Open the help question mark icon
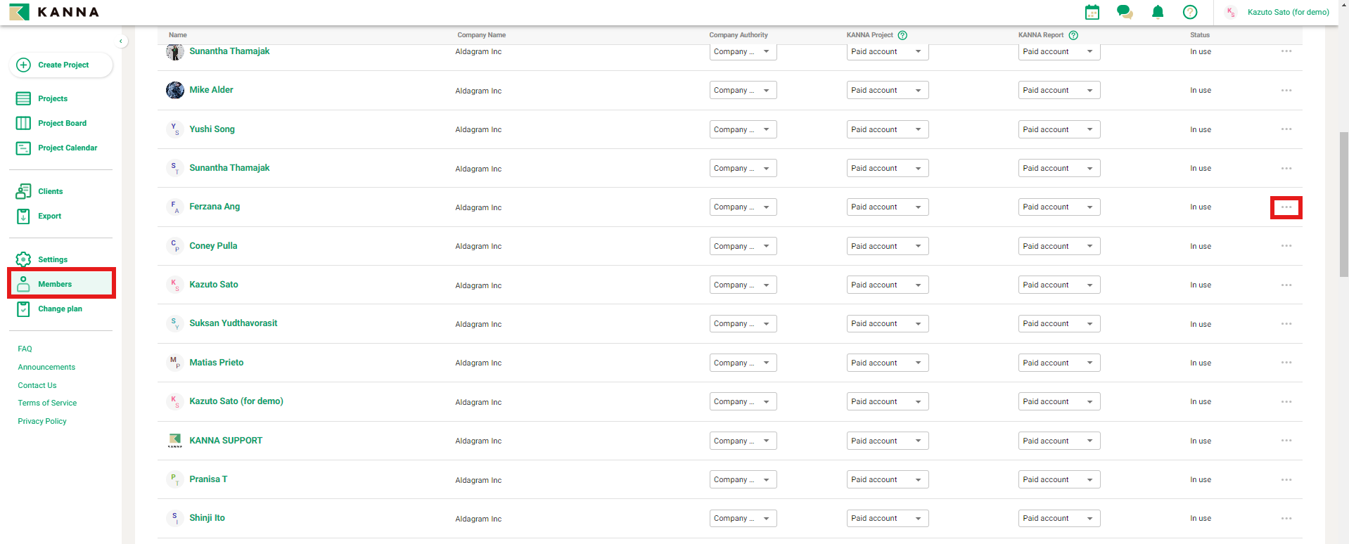The width and height of the screenshot is (1349, 544). click(x=1190, y=12)
